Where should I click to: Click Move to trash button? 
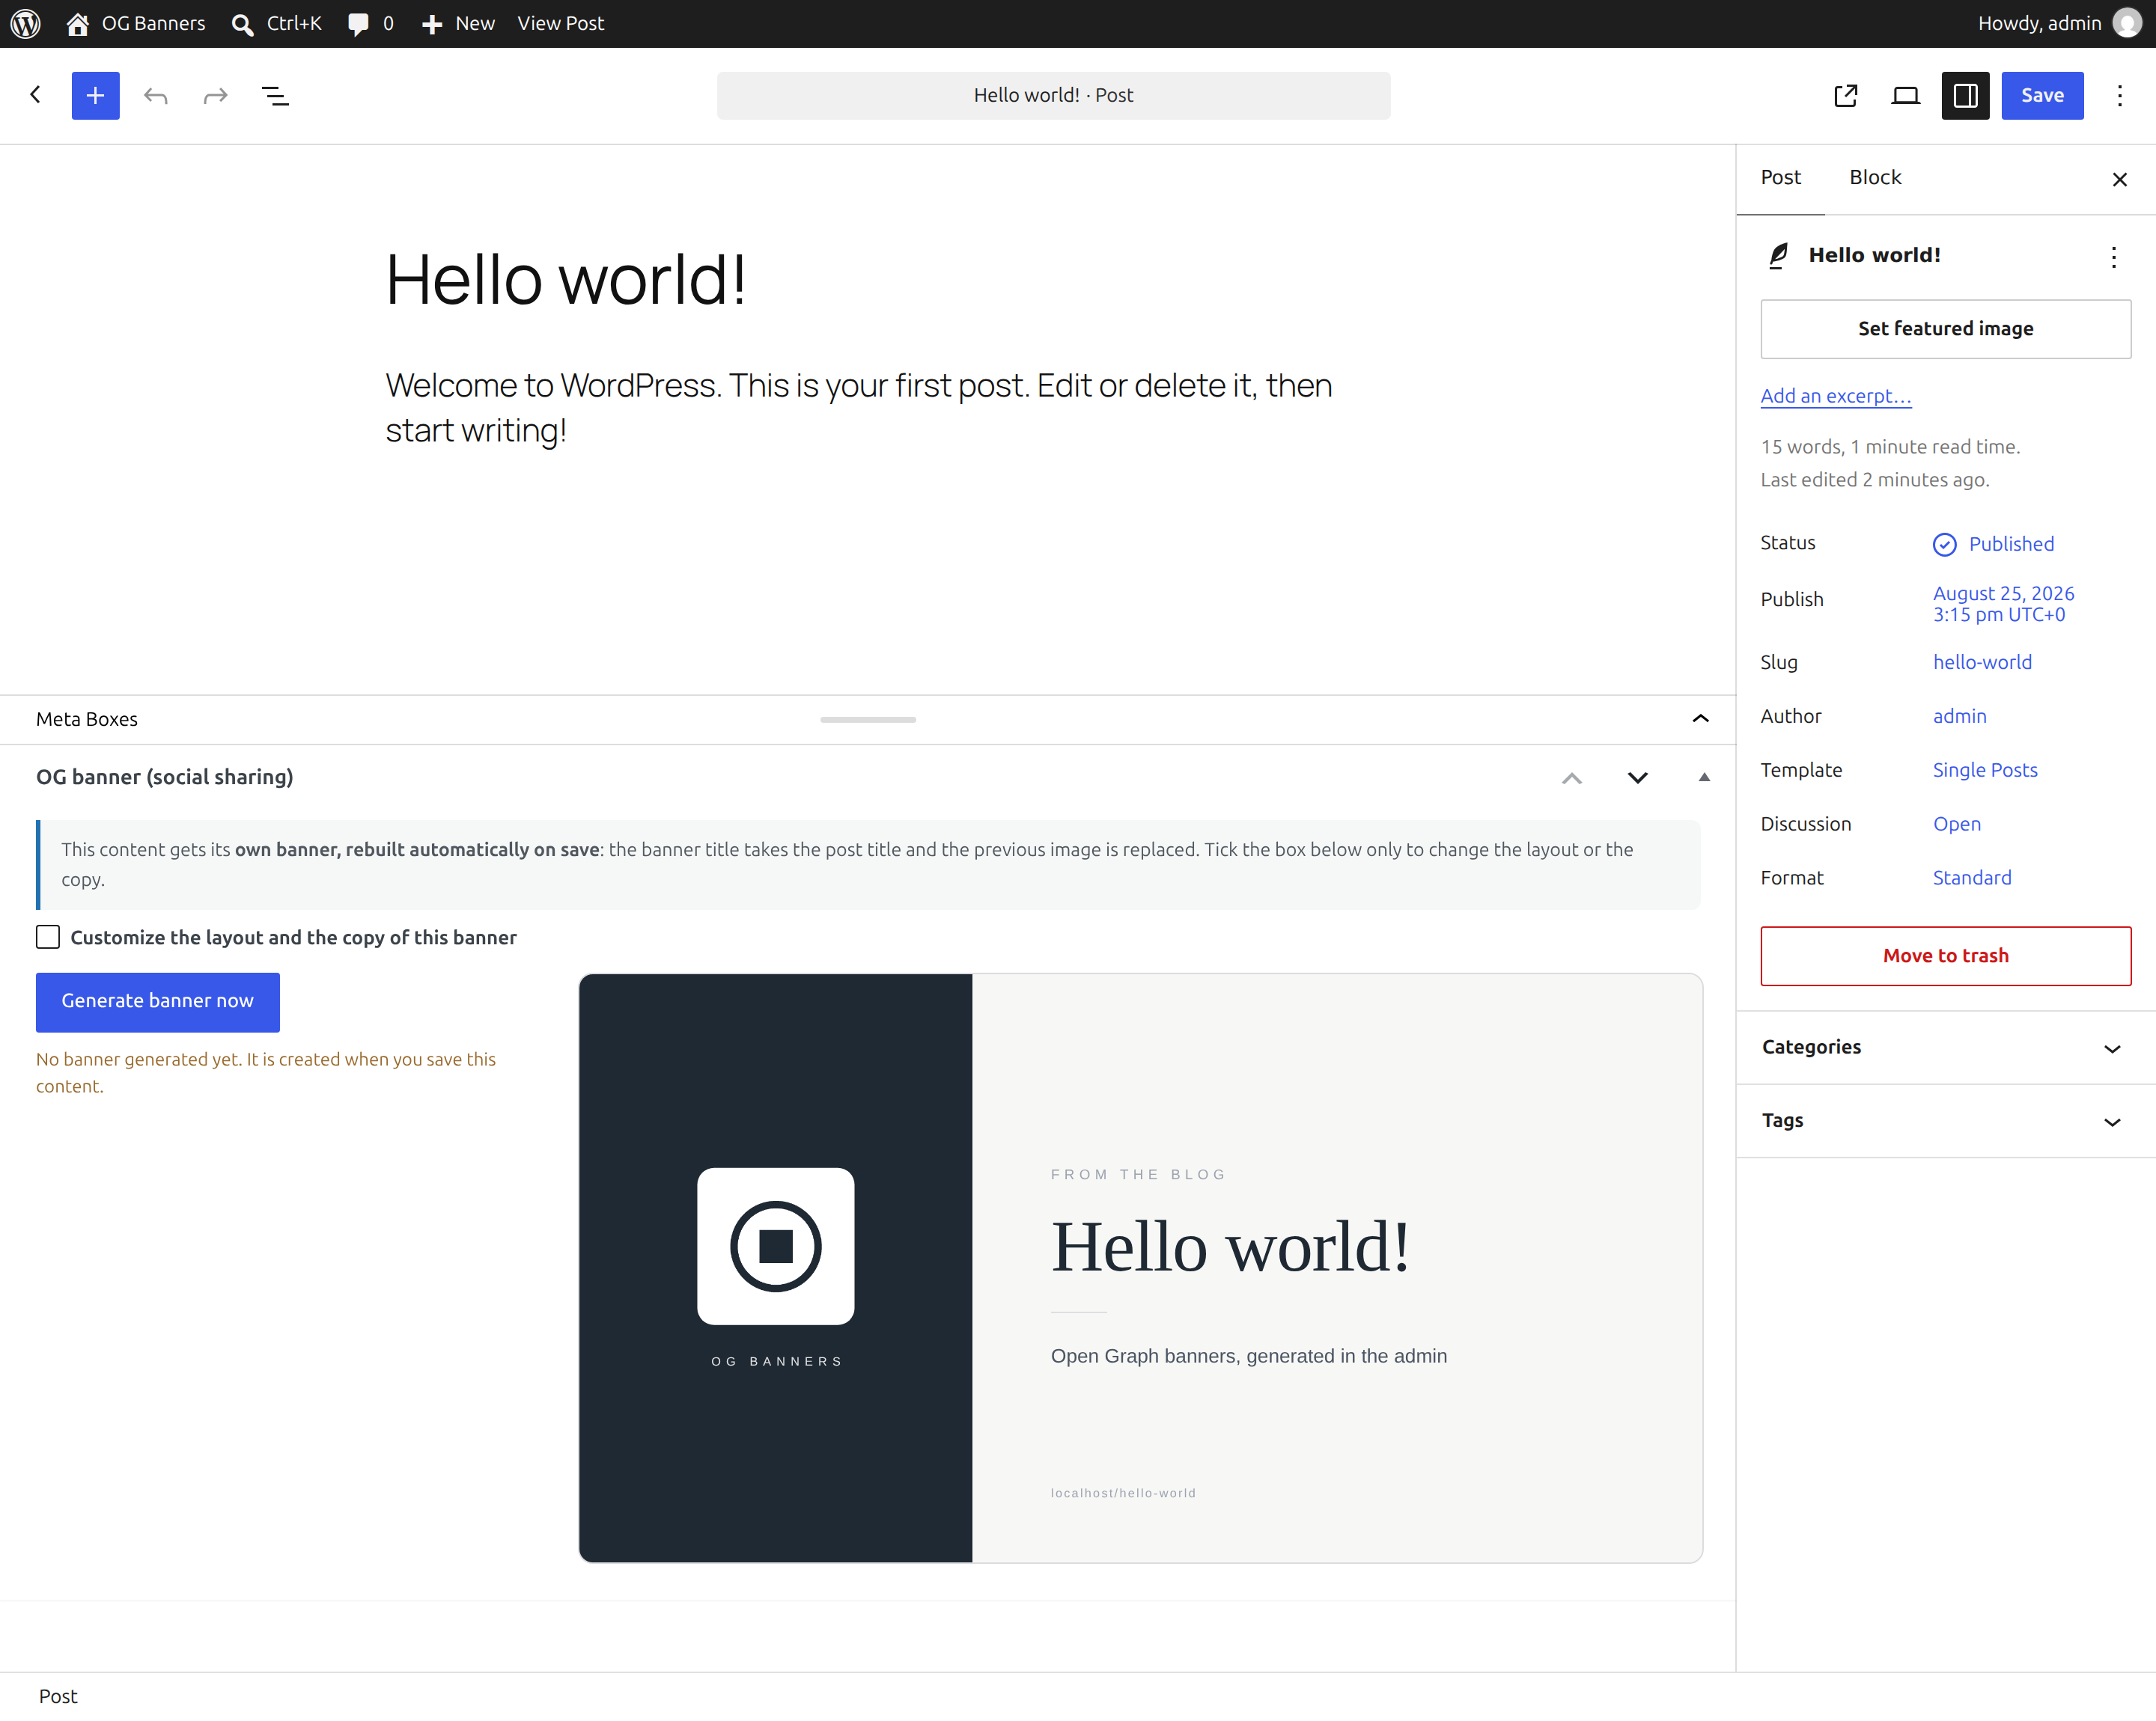[1945, 956]
